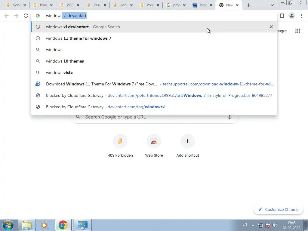Click the Action Center flag tray icon
Screen dimensions: 308x231
(267, 225)
